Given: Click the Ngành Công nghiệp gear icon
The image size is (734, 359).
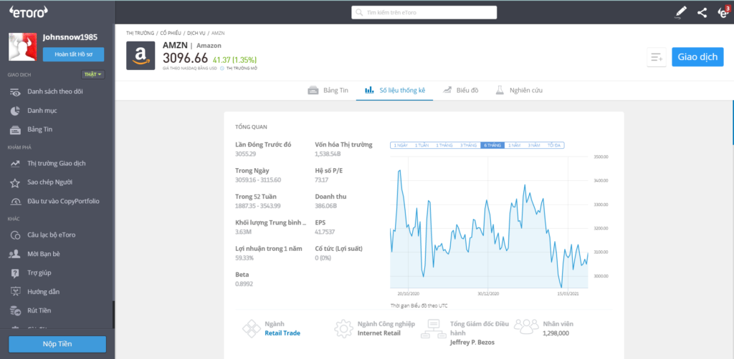Looking at the screenshot, I should pyautogui.click(x=343, y=328).
